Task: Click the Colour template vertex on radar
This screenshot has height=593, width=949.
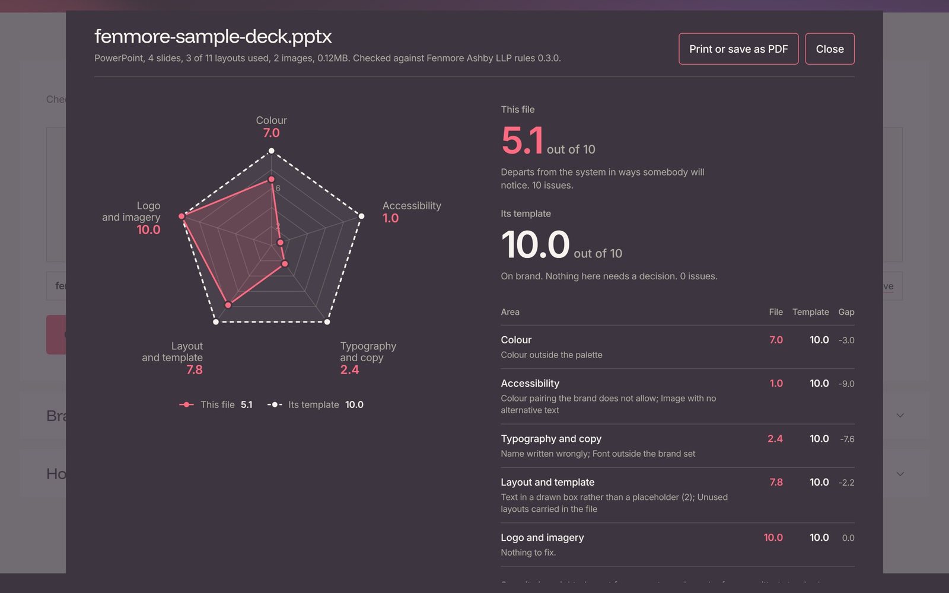Action: (x=271, y=151)
